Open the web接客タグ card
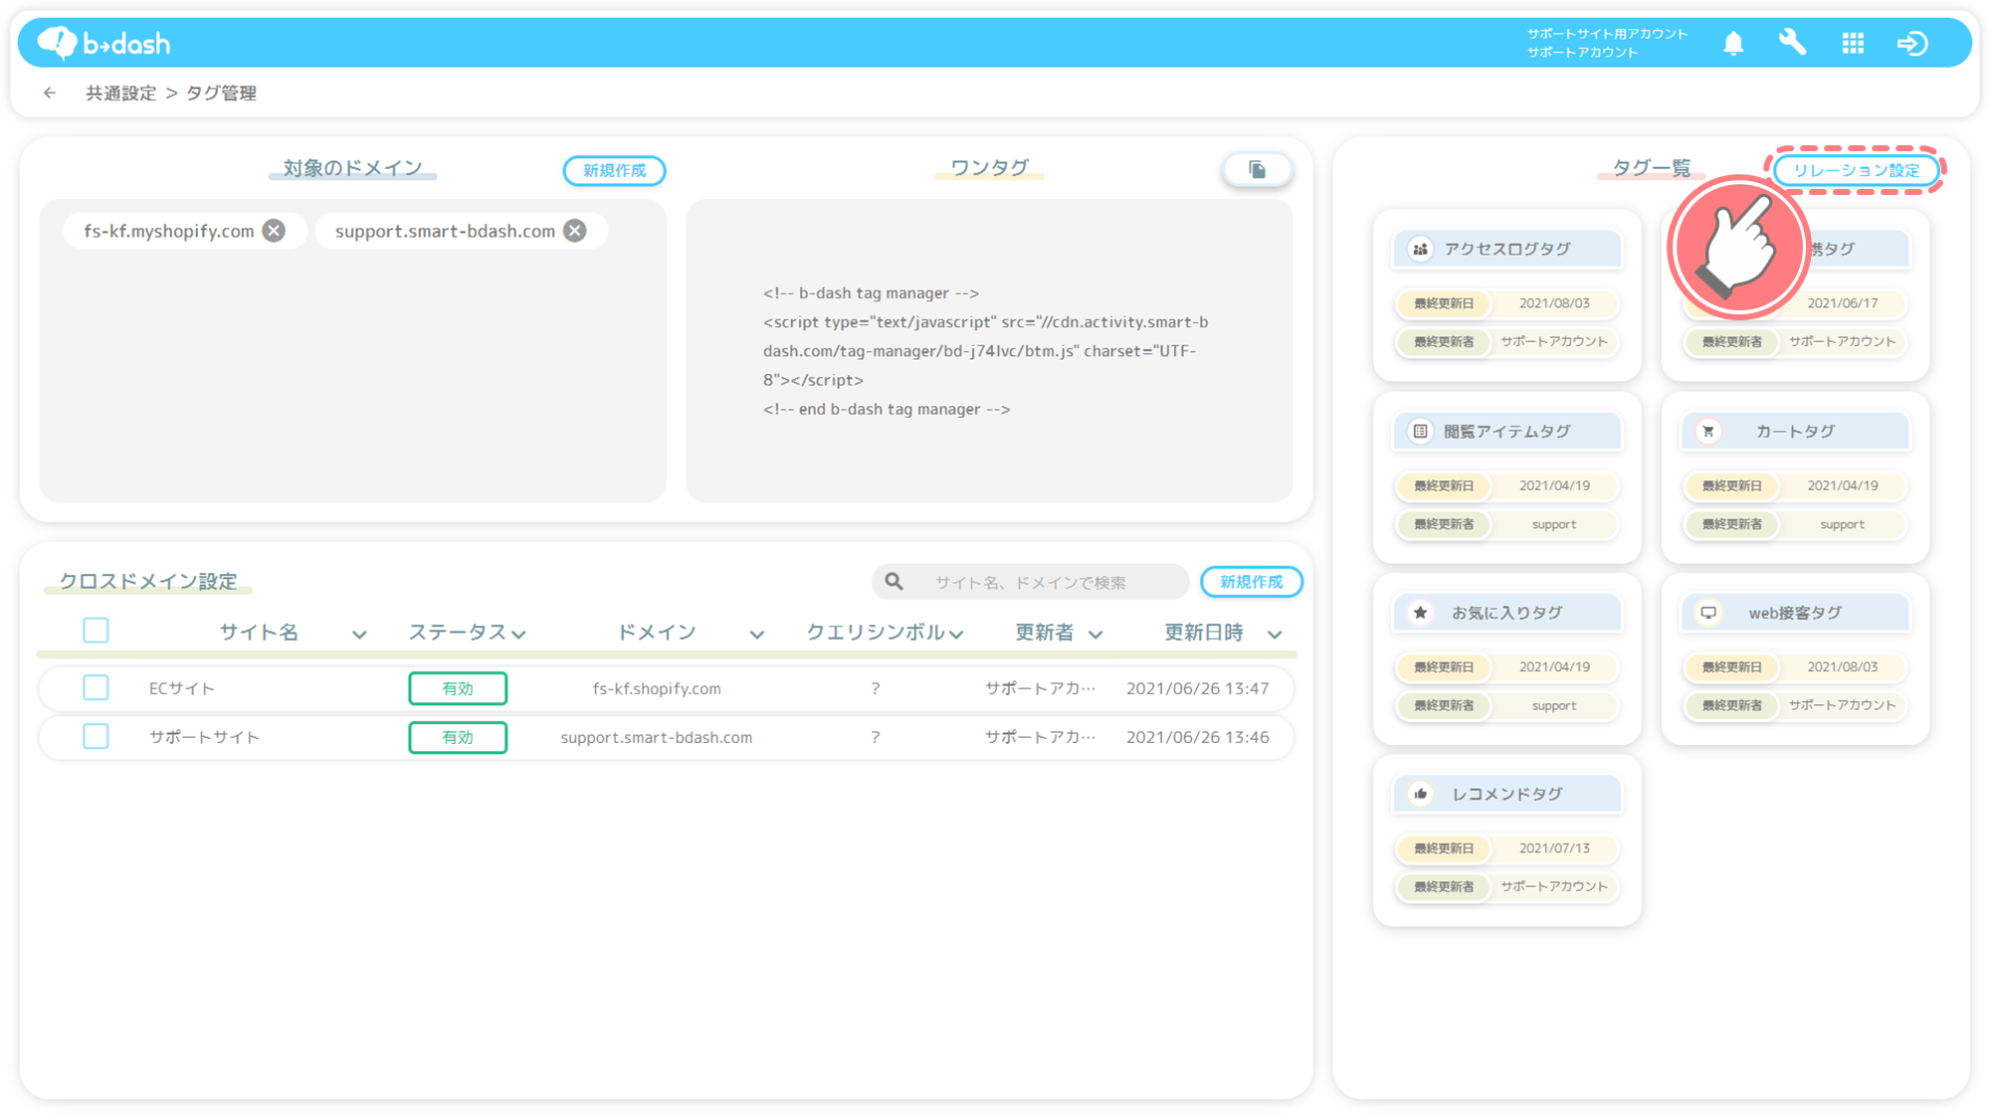Viewport: 1990px width, 1119px height. 1795,658
